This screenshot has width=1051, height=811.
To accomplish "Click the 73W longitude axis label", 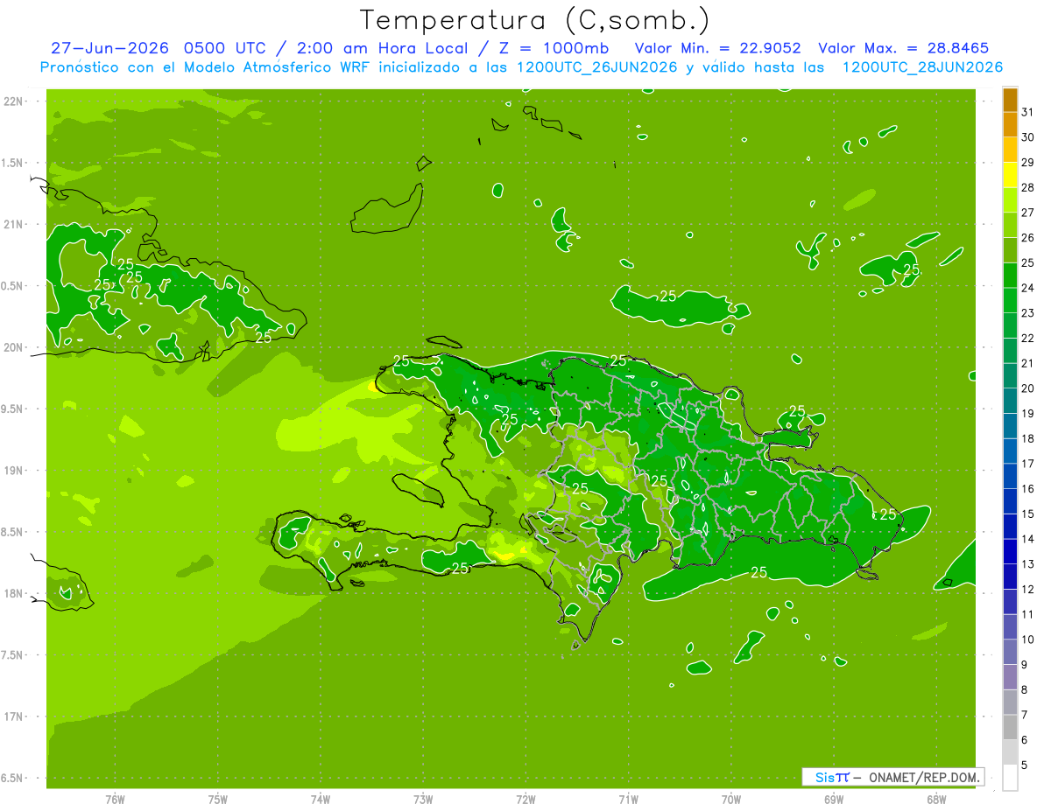I will [423, 800].
